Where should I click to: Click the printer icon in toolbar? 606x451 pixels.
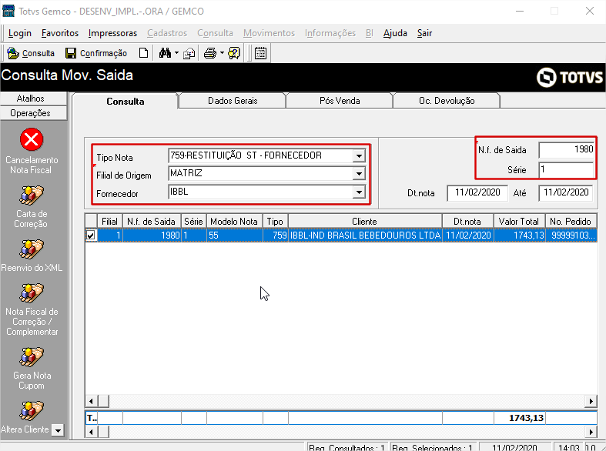click(x=210, y=53)
